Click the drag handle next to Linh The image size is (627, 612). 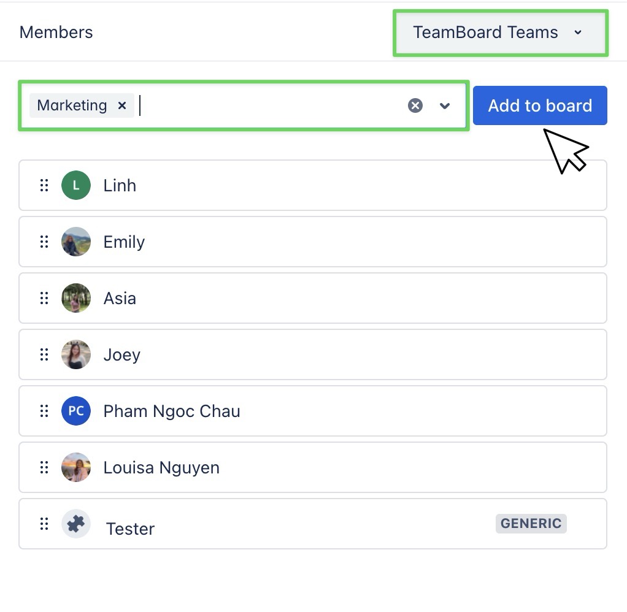pos(44,185)
